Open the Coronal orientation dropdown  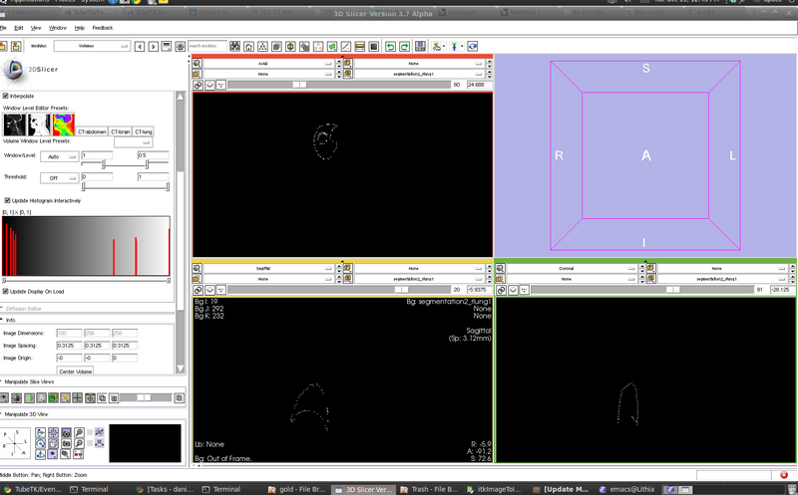572,268
